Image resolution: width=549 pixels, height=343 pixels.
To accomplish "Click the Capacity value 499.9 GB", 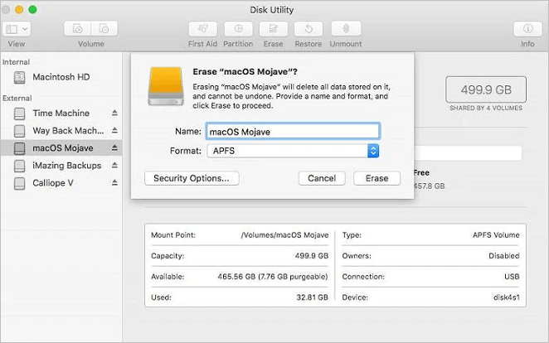I will tap(312, 256).
